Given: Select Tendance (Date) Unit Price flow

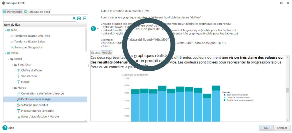Looking at the screenshot, I should (x=32, y=36).
